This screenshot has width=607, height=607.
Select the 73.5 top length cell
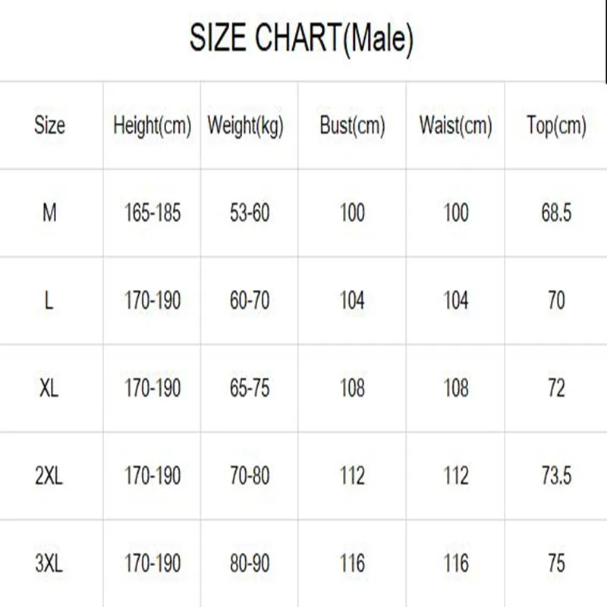point(556,476)
